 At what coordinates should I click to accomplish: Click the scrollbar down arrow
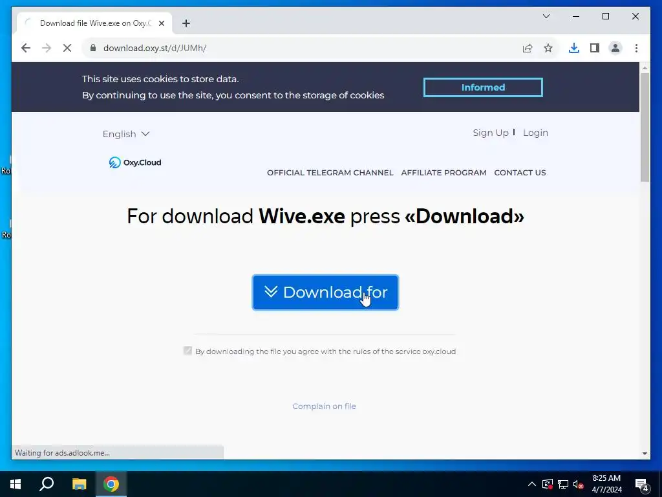tap(645, 454)
